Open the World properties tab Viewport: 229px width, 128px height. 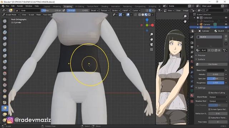click(192, 62)
